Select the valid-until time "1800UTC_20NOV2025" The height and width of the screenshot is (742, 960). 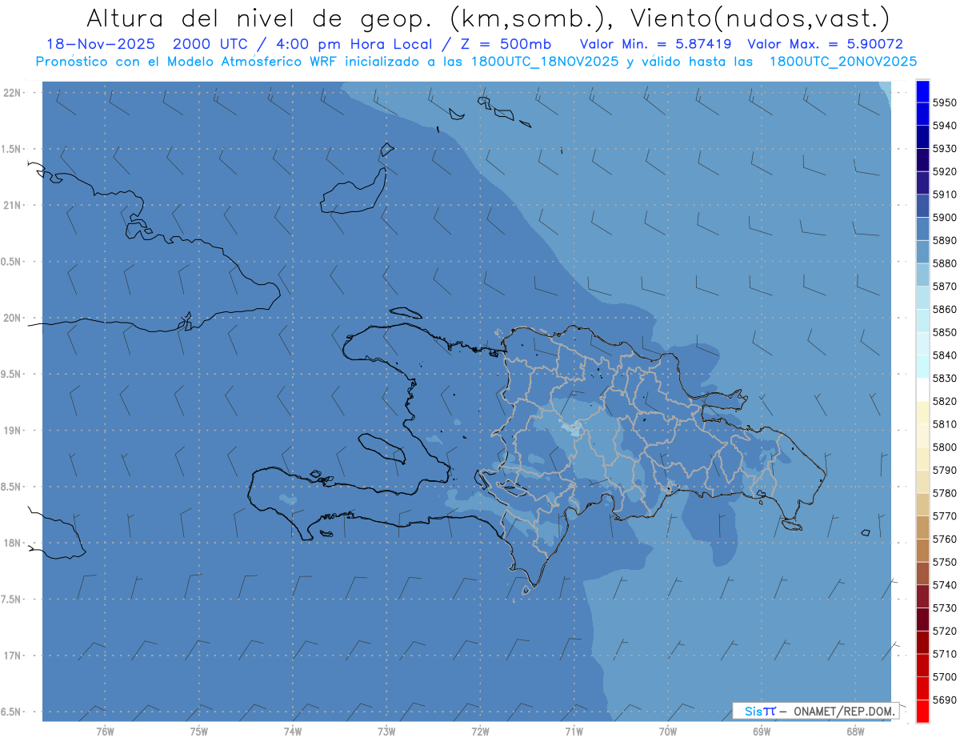(843, 62)
